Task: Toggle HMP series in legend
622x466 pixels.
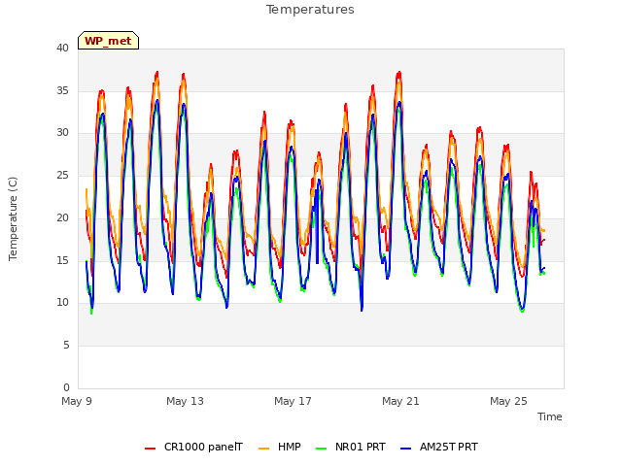Action: [280, 447]
